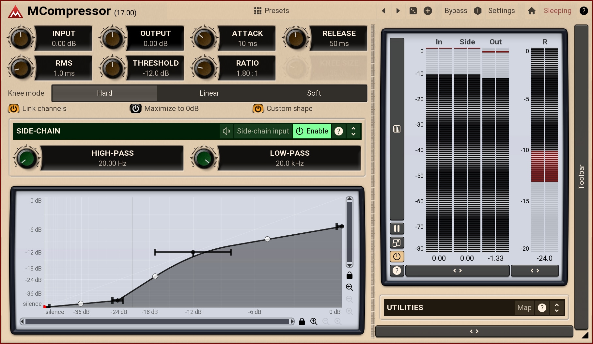Toggle Custom shape power button

(258, 109)
